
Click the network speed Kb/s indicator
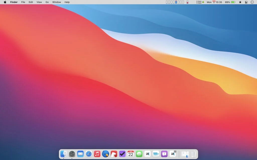pyautogui.click(x=200, y=2)
